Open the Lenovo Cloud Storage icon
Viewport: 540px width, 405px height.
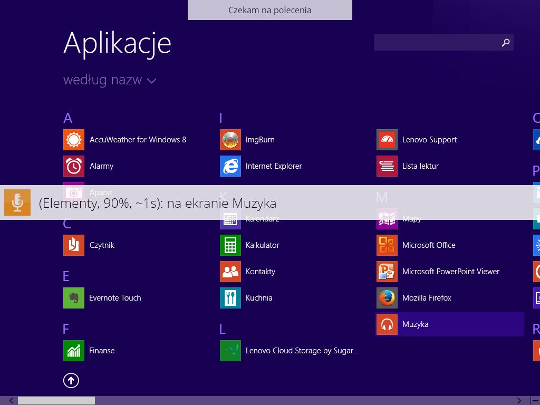coord(230,351)
